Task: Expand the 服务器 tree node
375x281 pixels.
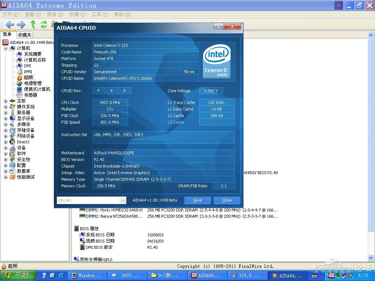Action: coord(5,113)
